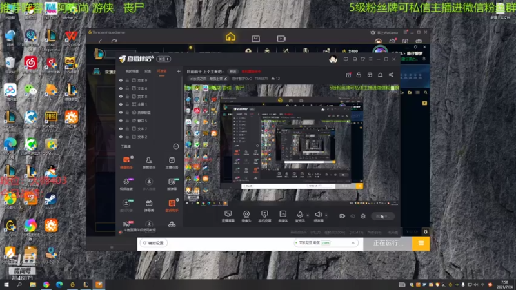Open File Explorer from the taskbar
Viewport: 516px width, 290px height.
[x=33, y=284]
